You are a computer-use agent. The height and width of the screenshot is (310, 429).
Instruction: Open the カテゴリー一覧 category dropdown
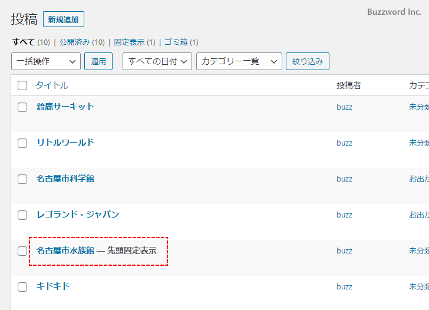[x=239, y=61]
